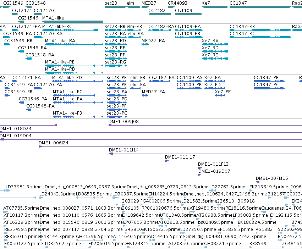The height and width of the screenshot is (249, 302).
Task: Click the 'CG1109-PA' protein label
Action: 190,78
